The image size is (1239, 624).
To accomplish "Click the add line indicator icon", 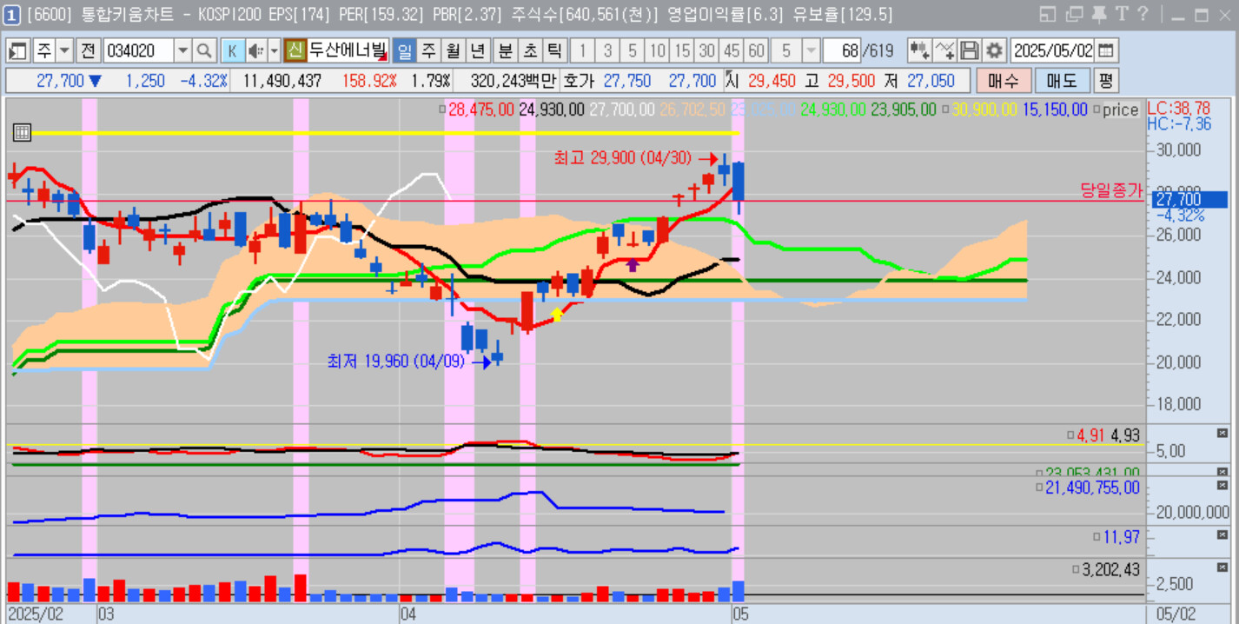I will pos(945,50).
